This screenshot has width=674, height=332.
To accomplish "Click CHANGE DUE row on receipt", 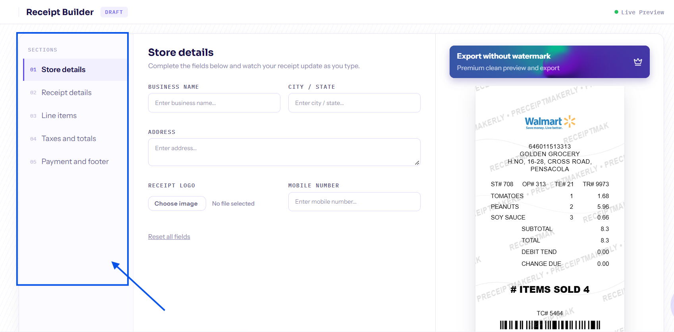I will pyautogui.click(x=565, y=264).
